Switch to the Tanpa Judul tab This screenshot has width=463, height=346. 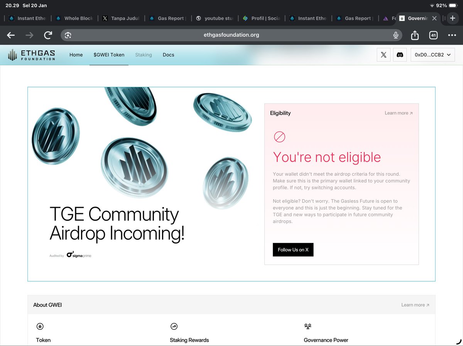click(121, 18)
